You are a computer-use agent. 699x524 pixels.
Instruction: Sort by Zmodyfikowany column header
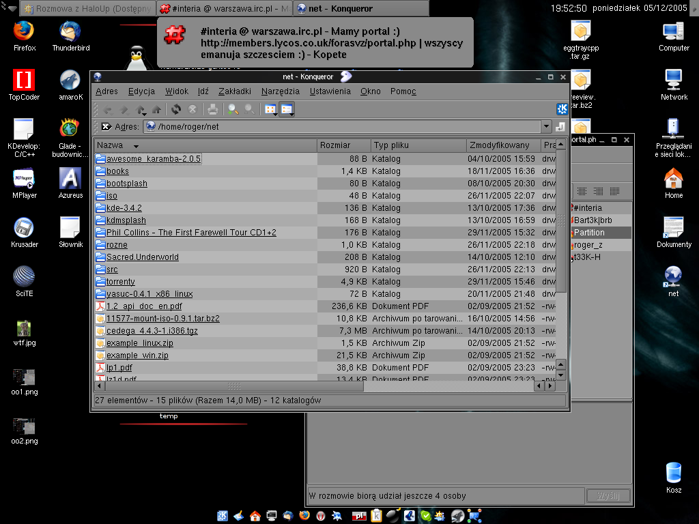504,145
